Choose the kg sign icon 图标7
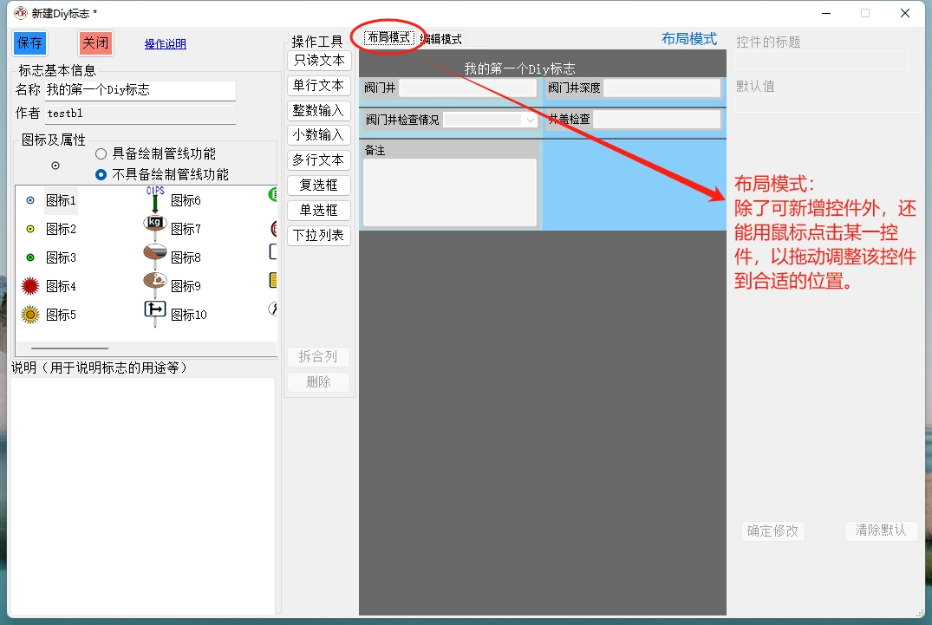 [x=155, y=229]
